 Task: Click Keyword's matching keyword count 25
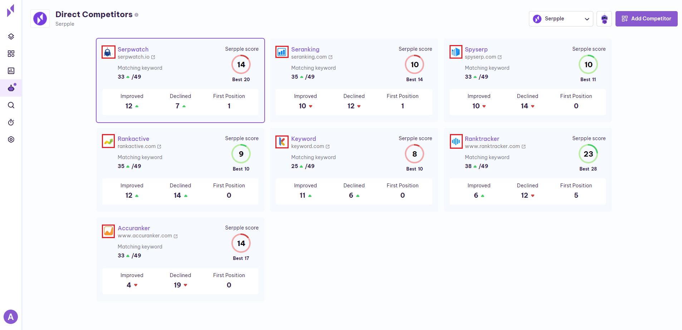tap(294, 166)
